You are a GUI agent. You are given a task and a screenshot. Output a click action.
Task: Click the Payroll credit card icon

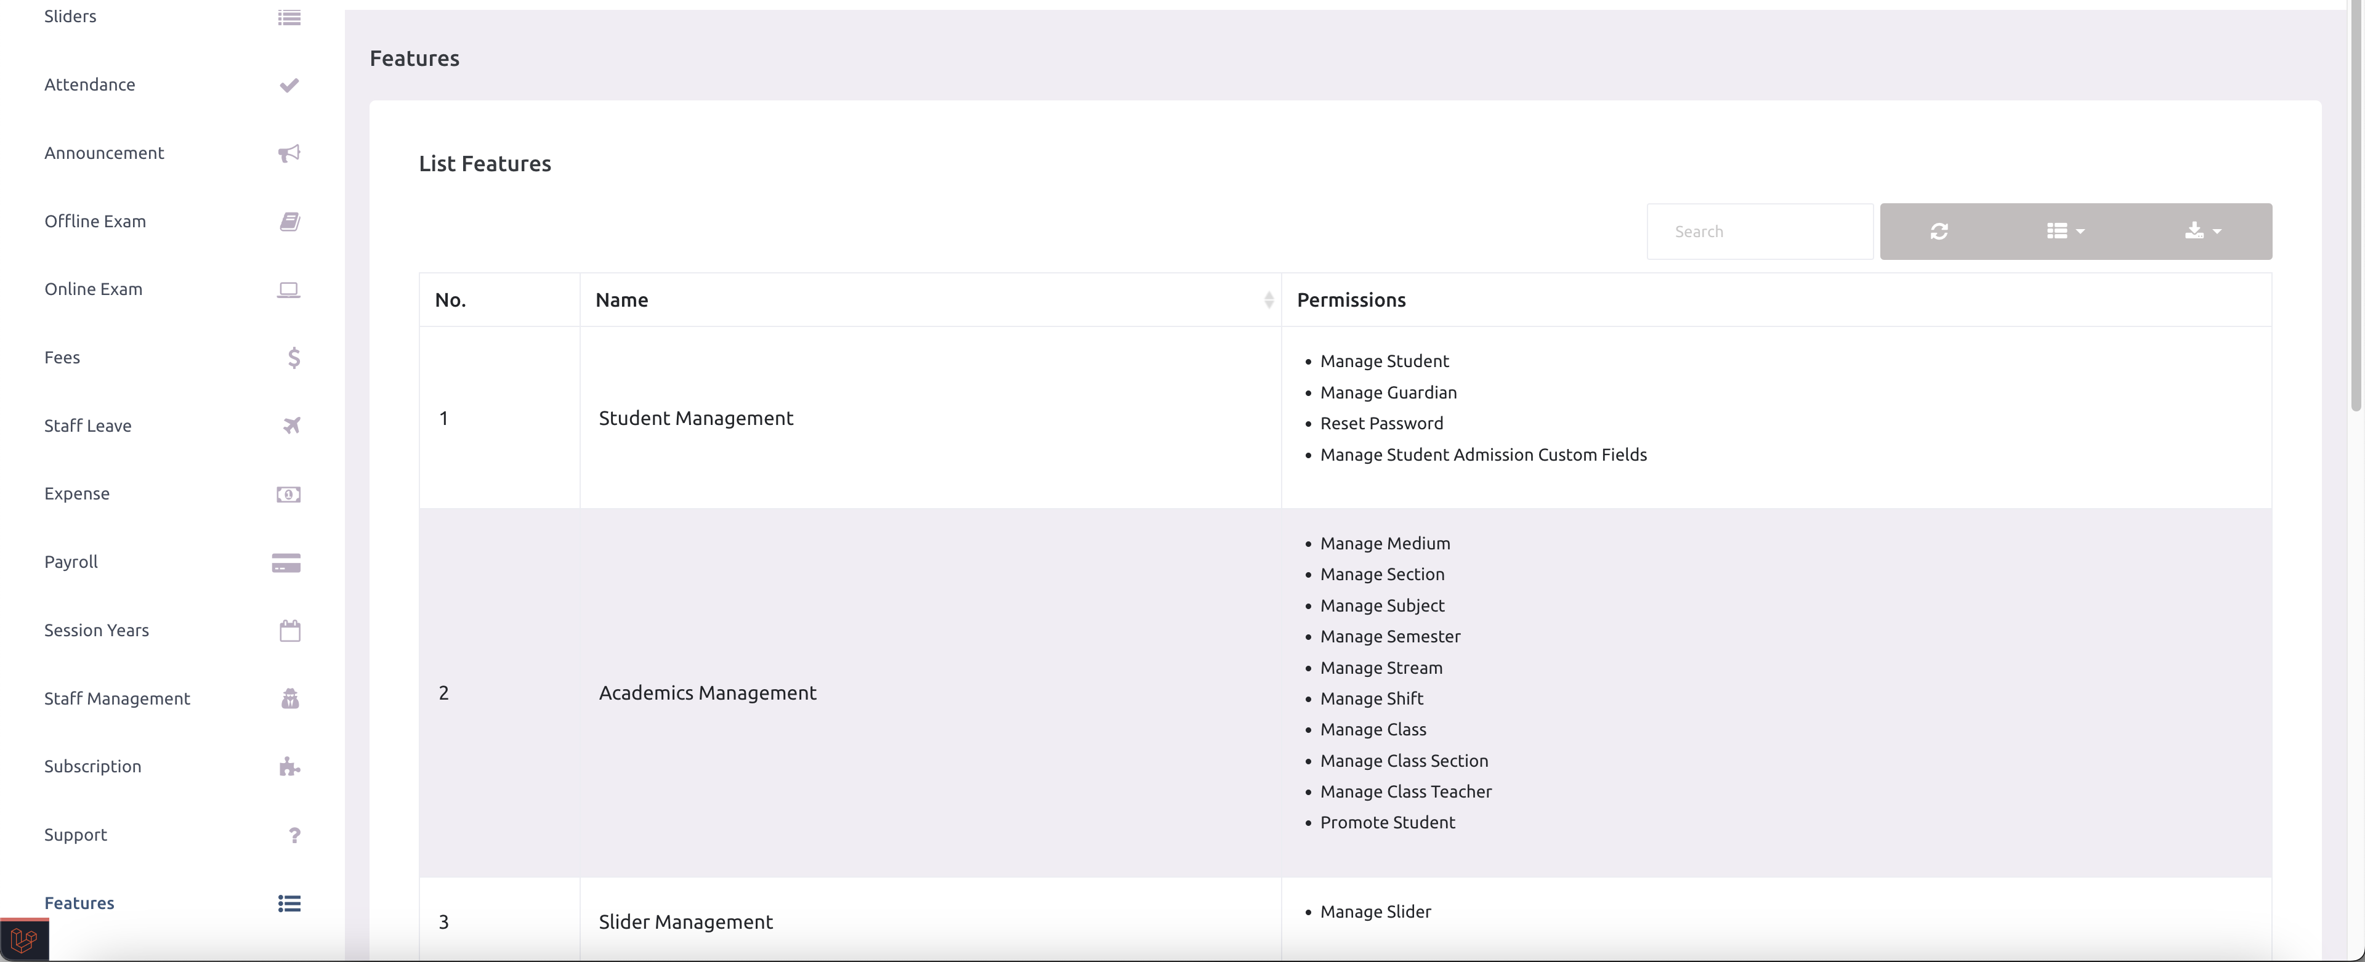click(x=286, y=562)
